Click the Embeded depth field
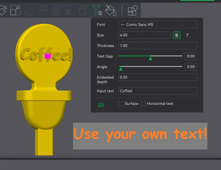The image size is (221, 170). tap(158, 77)
